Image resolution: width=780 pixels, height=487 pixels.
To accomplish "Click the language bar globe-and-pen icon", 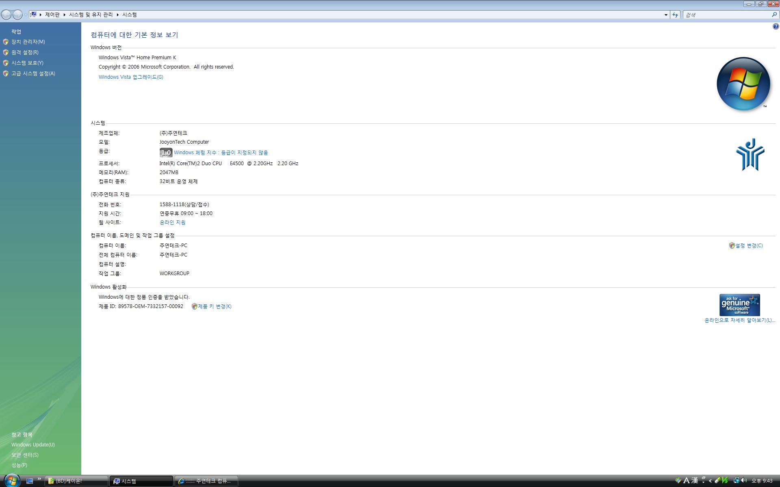I will [678, 481].
